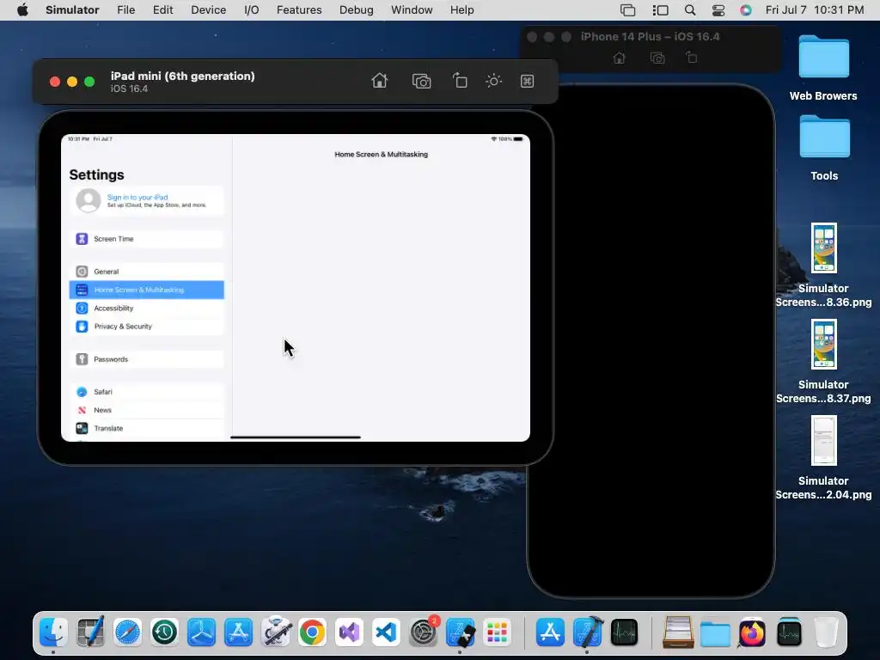This screenshot has width=880, height=660.
Task: Open the Trash in the Dock
Action: point(826,632)
